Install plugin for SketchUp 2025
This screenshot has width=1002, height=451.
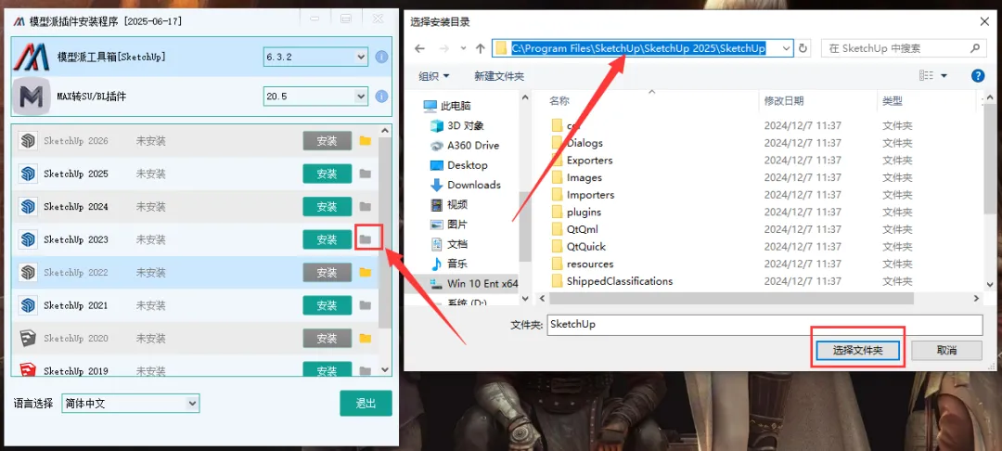(x=328, y=174)
